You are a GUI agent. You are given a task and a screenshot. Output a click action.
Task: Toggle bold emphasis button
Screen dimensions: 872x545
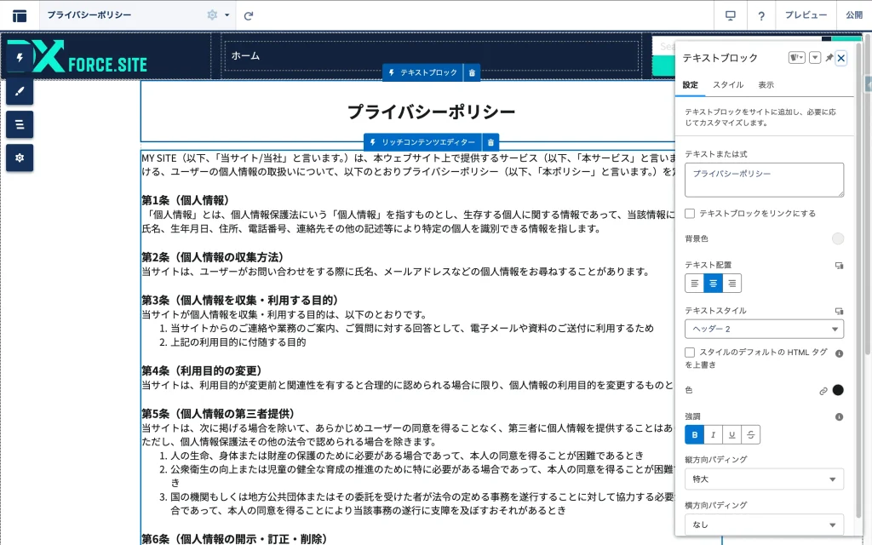[x=695, y=435]
